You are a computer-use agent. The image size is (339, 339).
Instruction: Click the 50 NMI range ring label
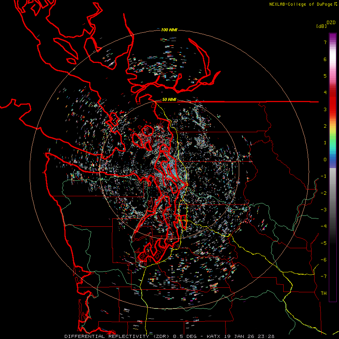click(169, 99)
